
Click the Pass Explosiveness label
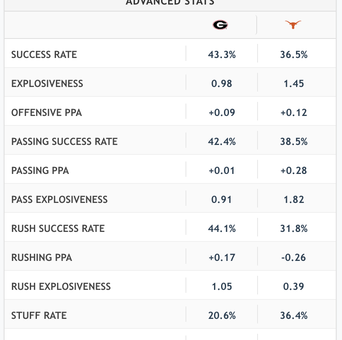click(60, 200)
